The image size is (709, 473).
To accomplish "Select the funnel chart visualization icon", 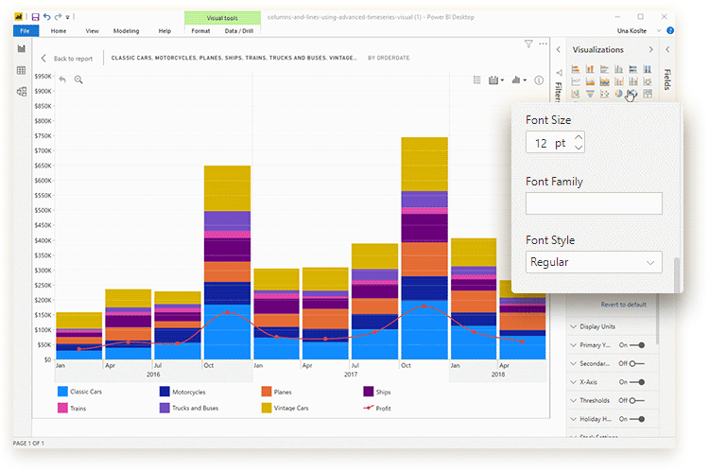I will (x=591, y=94).
